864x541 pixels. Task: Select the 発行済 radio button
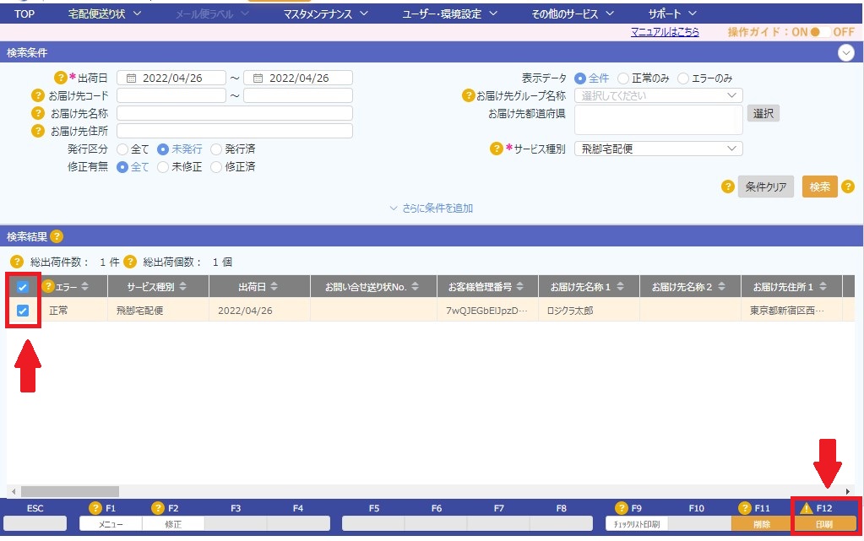[x=217, y=149]
